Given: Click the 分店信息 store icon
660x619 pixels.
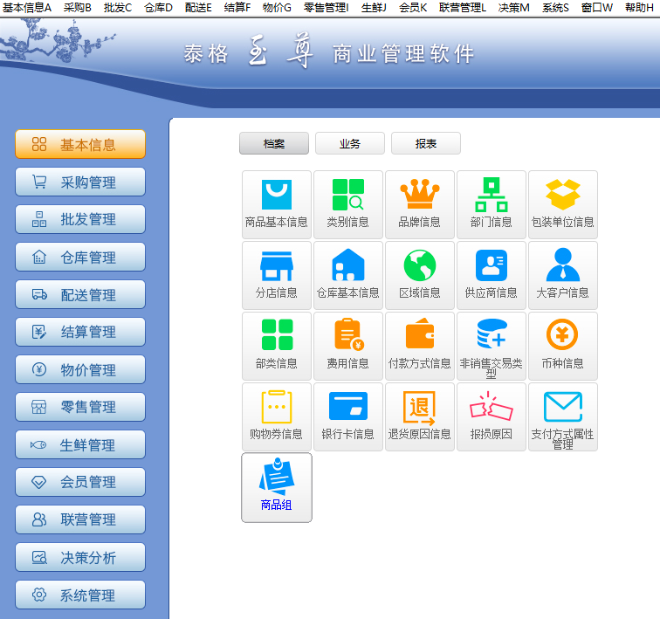Looking at the screenshot, I should pyautogui.click(x=276, y=274).
